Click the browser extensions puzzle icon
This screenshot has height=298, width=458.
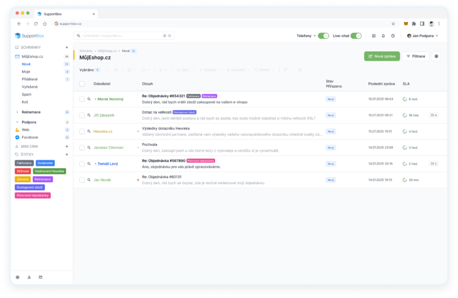coord(414,24)
